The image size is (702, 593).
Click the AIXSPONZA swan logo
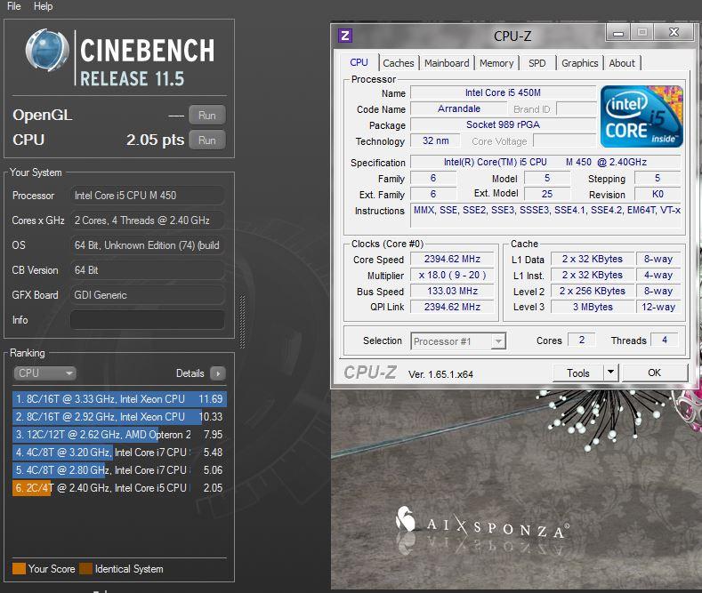pos(406,518)
